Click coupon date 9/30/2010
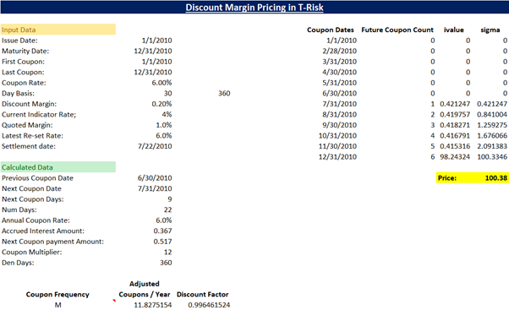This screenshot has width=509, height=310. point(340,125)
